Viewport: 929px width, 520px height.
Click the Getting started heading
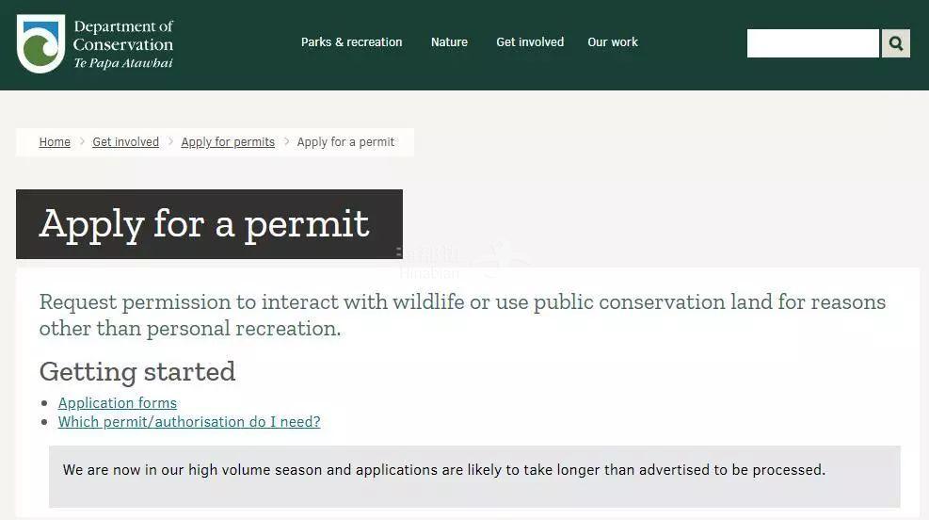click(137, 371)
